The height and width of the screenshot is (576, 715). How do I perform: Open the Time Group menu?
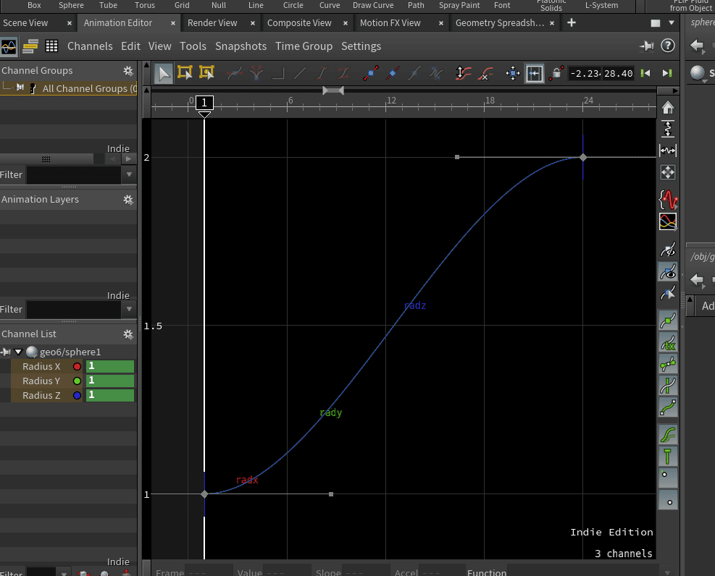point(304,46)
